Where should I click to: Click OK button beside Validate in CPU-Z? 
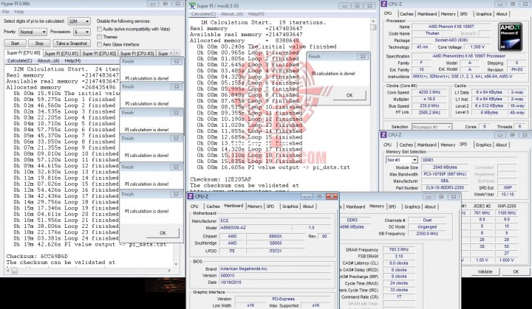pos(516,271)
